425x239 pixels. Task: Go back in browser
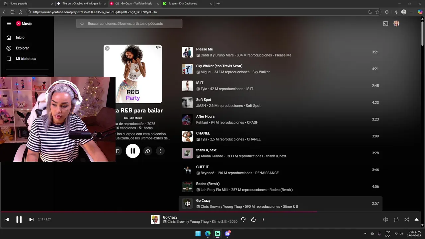point(4,12)
